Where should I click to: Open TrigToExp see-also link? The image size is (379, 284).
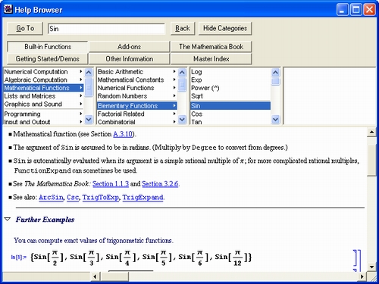[101, 197]
